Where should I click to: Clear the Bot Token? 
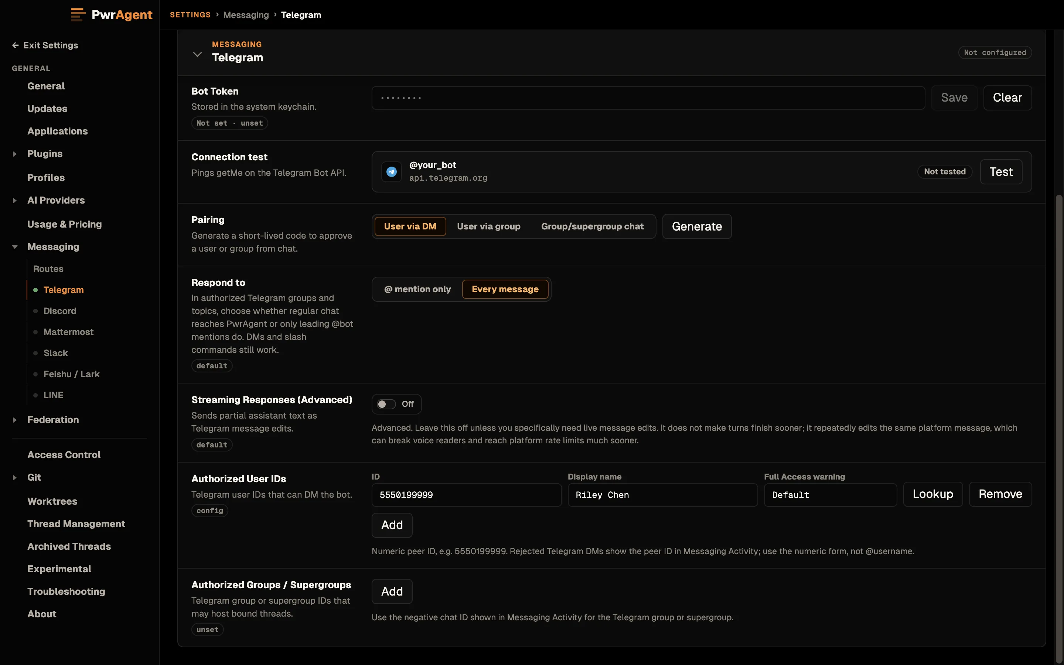[x=1007, y=98]
